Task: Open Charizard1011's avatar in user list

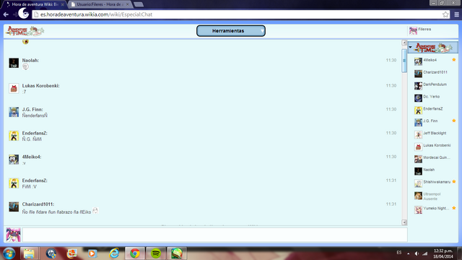Action: [418, 74]
